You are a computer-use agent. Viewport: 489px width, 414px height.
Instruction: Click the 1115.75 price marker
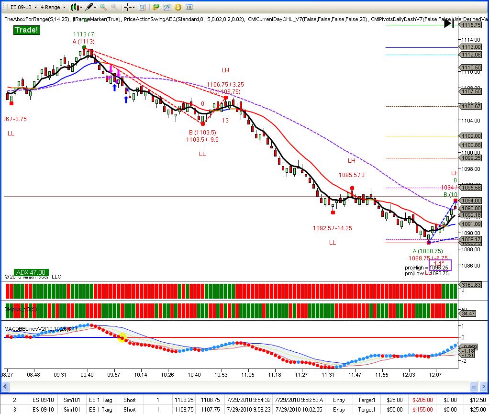tap(470, 25)
